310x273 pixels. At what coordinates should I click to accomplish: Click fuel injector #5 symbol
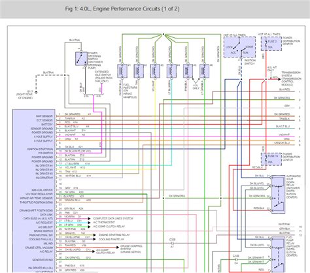point(188,71)
